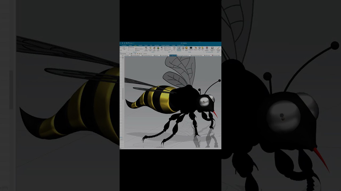This screenshot has width=341, height=191.
Task: Open the Render ribbon tab
Action: point(146,45)
